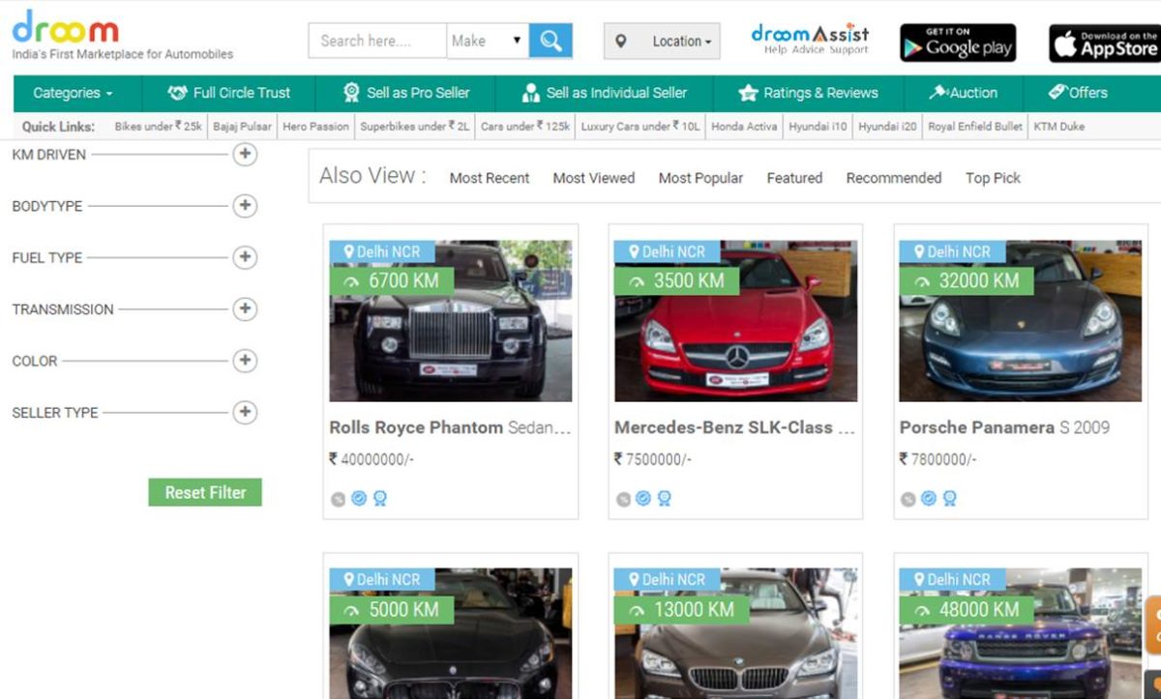Open the Rolls Royce Phantom car photo
The height and width of the screenshot is (699, 1161).
point(451,321)
